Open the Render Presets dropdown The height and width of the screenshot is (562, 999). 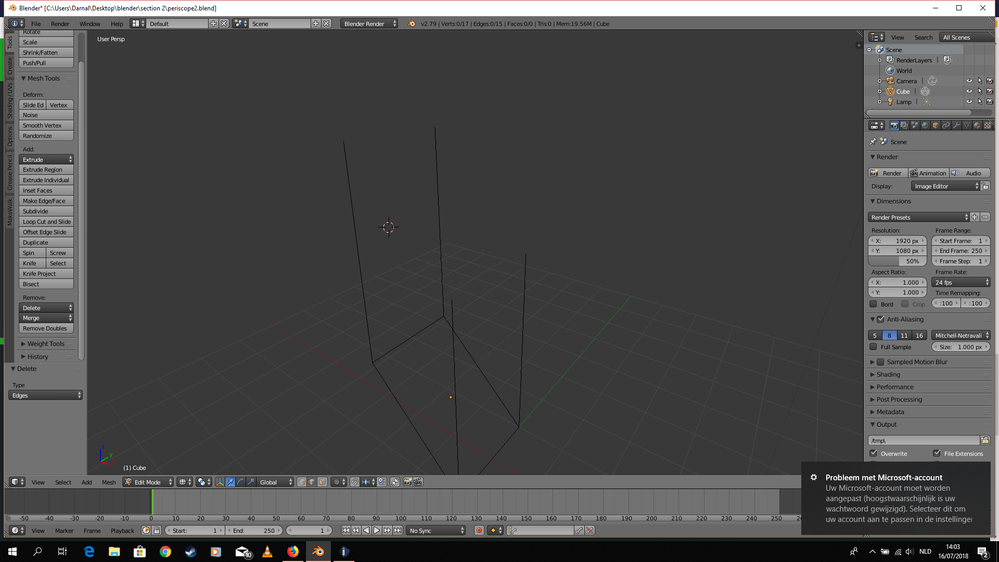click(x=918, y=217)
